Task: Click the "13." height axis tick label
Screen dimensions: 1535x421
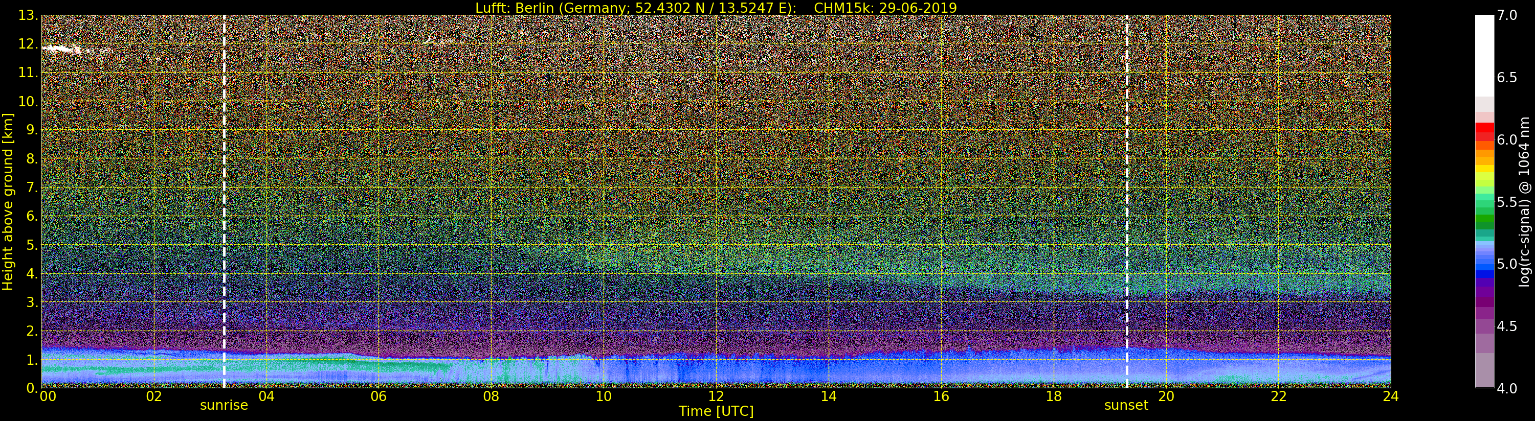Action: (x=28, y=15)
